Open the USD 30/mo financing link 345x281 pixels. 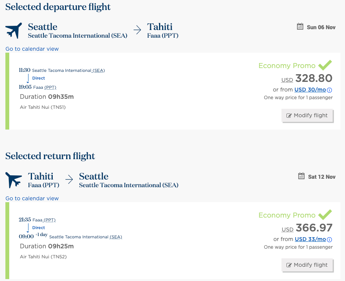click(310, 90)
